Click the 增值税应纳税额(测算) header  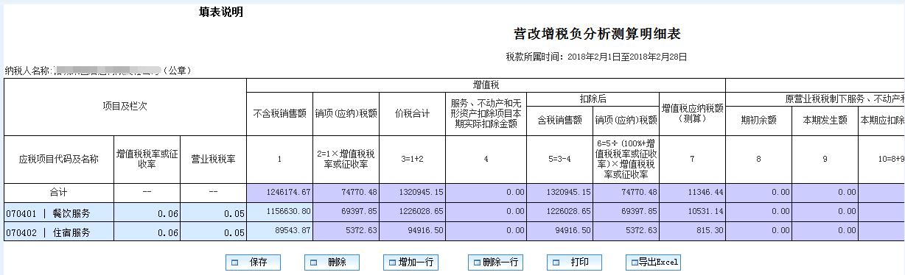(x=693, y=114)
